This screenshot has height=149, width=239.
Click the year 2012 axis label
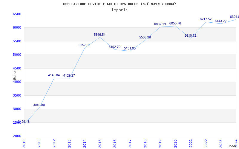(x=54, y=143)
